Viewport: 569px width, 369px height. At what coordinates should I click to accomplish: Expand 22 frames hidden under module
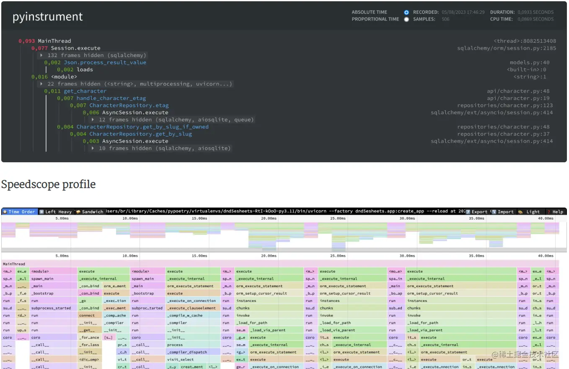click(x=42, y=84)
